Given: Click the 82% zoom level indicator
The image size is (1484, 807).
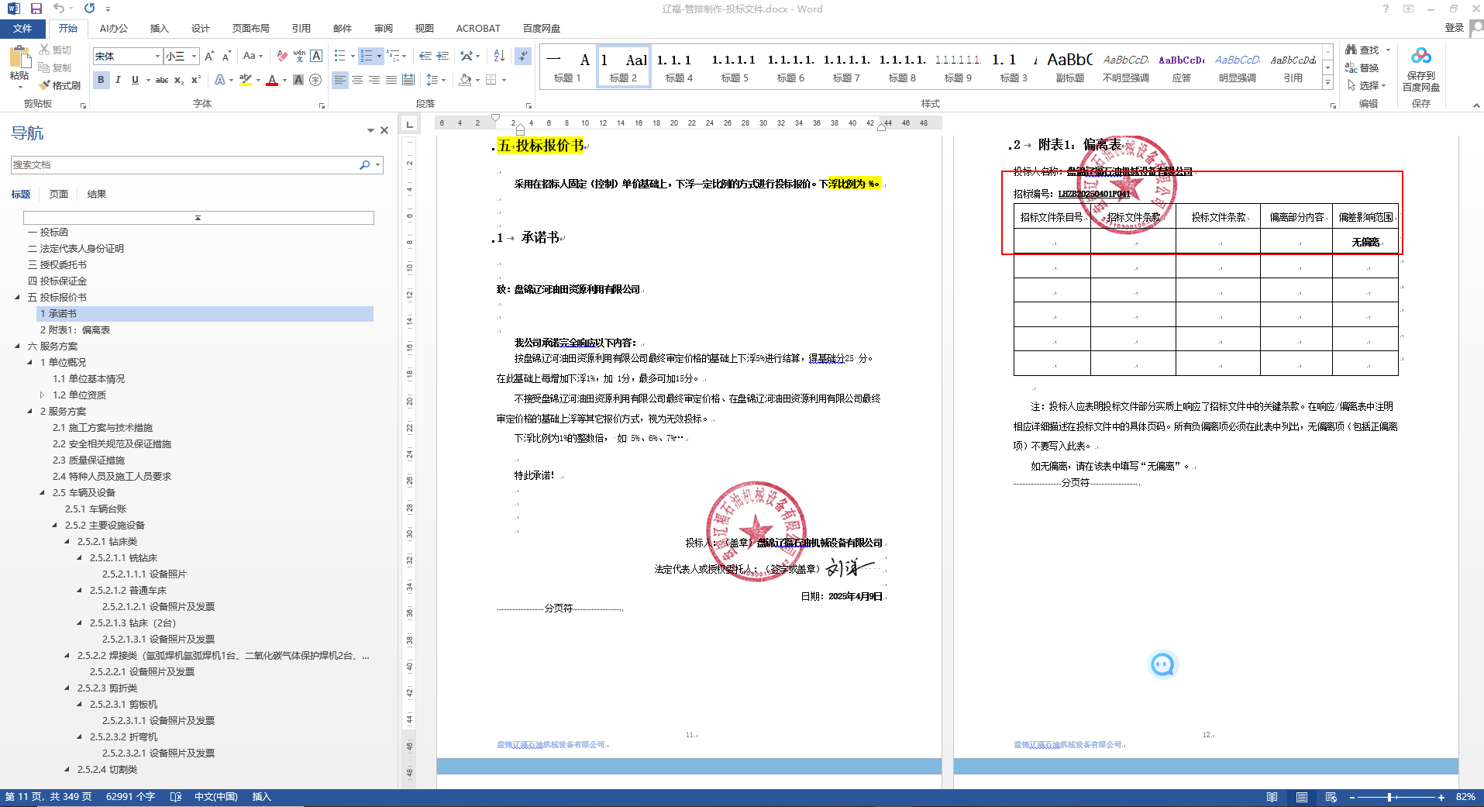Looking at the screenshot, I should click(x=1465, y=797).
